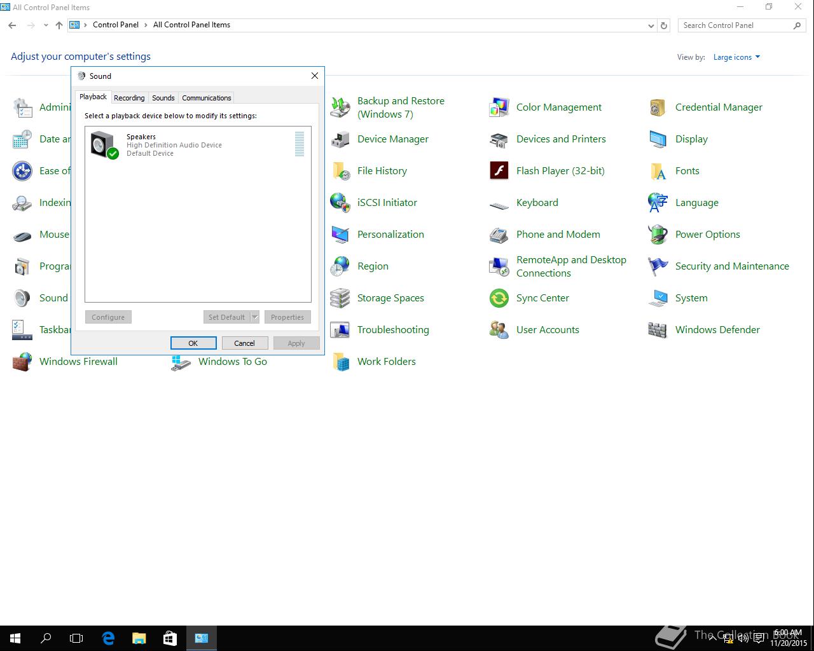Image resolution: width=814 pixels, height=651 pixels.
Task: Open taskbar search magnifier
Action: [46, 638]
